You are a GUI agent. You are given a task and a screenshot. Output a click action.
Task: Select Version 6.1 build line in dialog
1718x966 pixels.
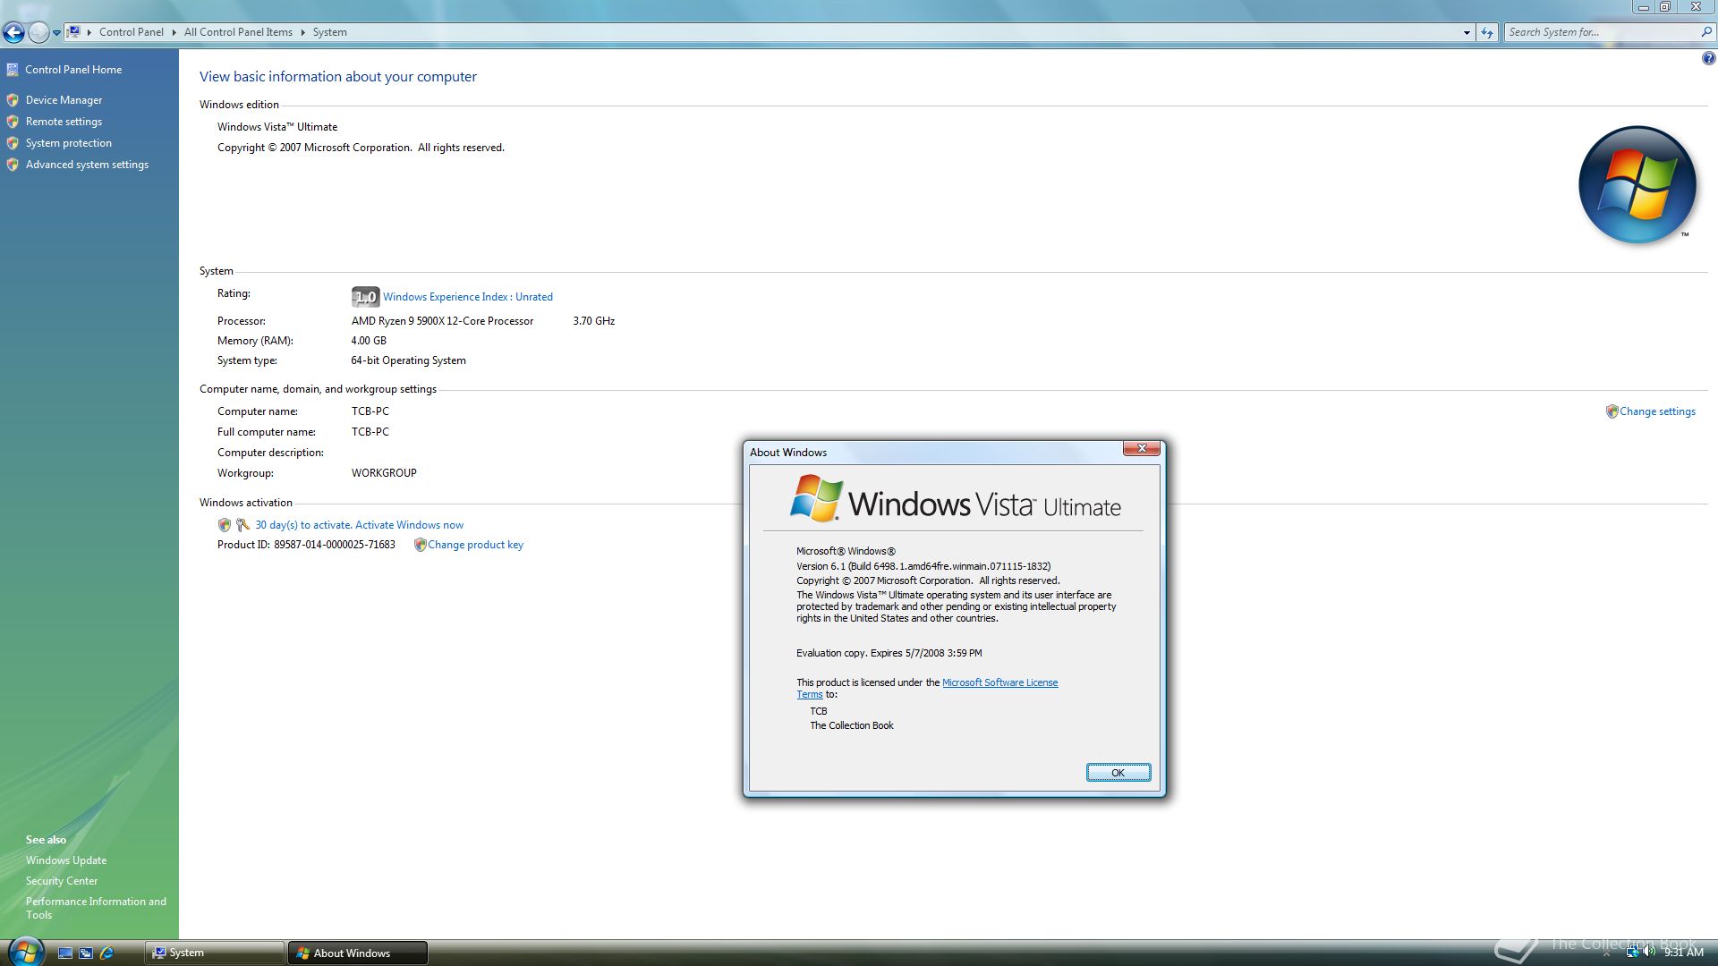click(x=923, y=566)
